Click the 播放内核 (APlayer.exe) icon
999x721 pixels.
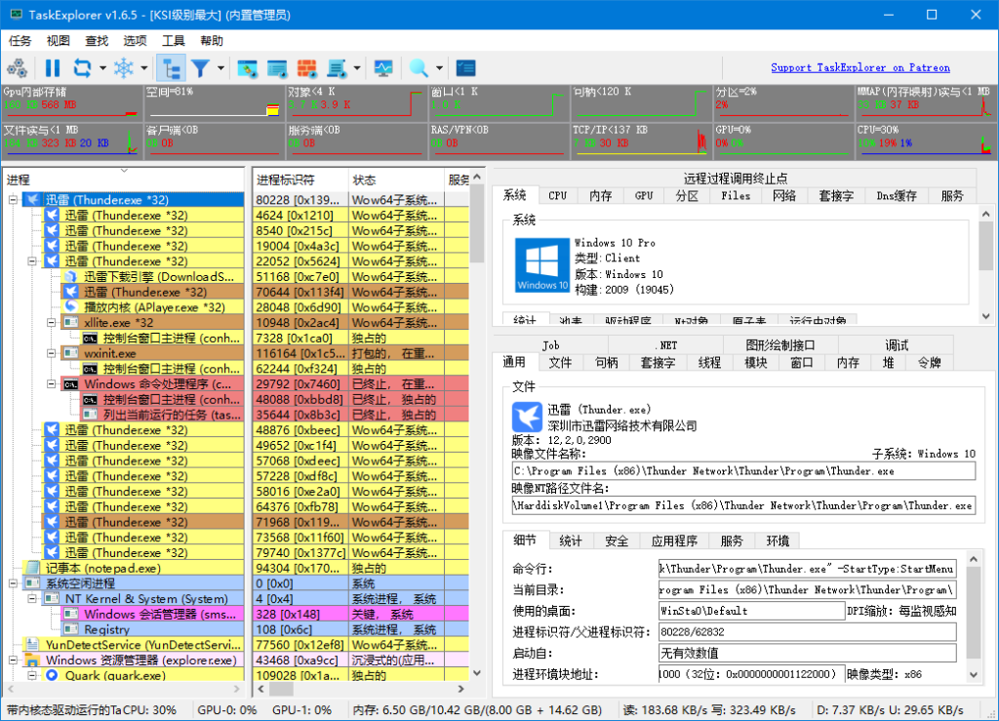coord(70,307)
